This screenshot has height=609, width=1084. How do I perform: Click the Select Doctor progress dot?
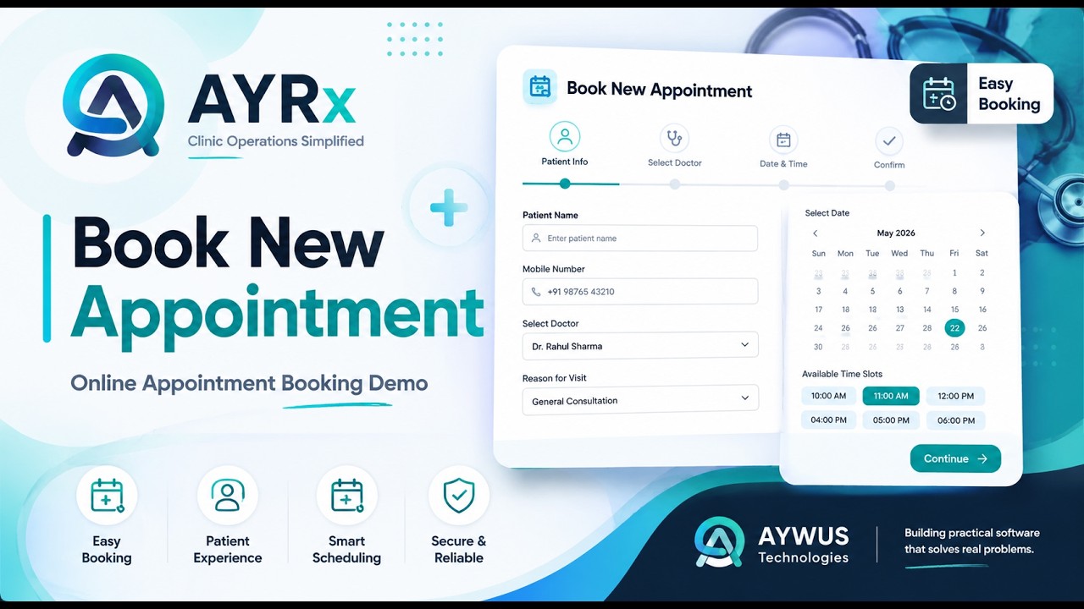[x=675, y=184]
